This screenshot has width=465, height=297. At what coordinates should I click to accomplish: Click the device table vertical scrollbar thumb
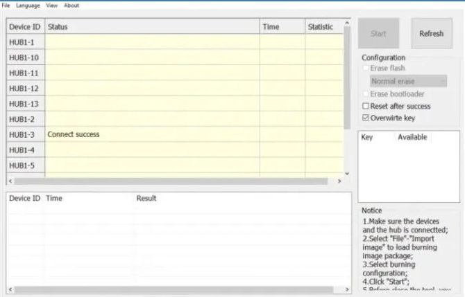click(347, 78)
